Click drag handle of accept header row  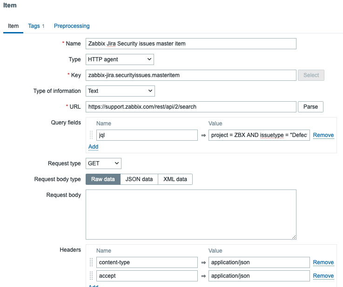point(91,276)
